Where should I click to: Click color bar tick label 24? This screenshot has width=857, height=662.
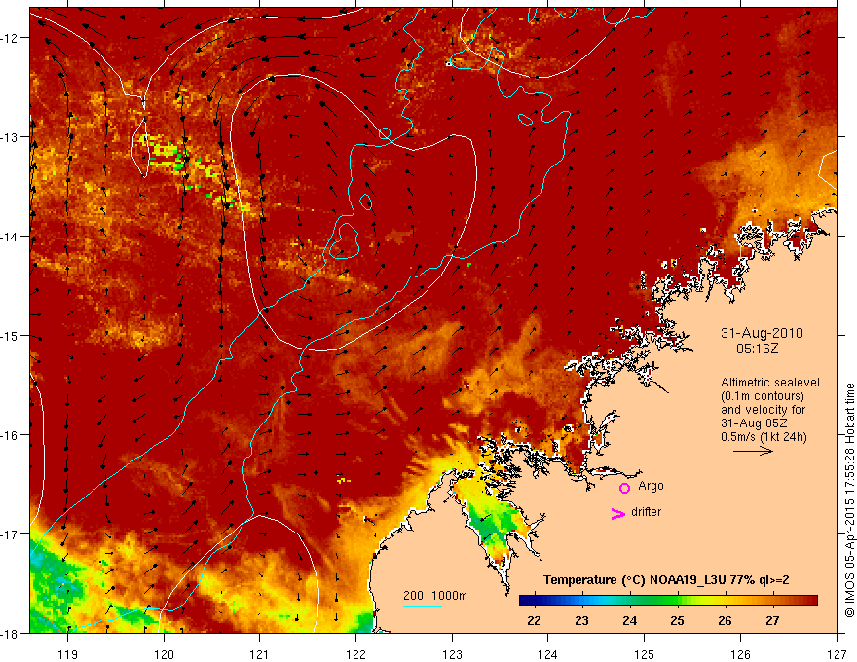point(630,620)
